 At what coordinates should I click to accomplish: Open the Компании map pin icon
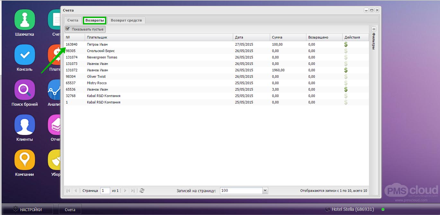(x=24, y=160)
